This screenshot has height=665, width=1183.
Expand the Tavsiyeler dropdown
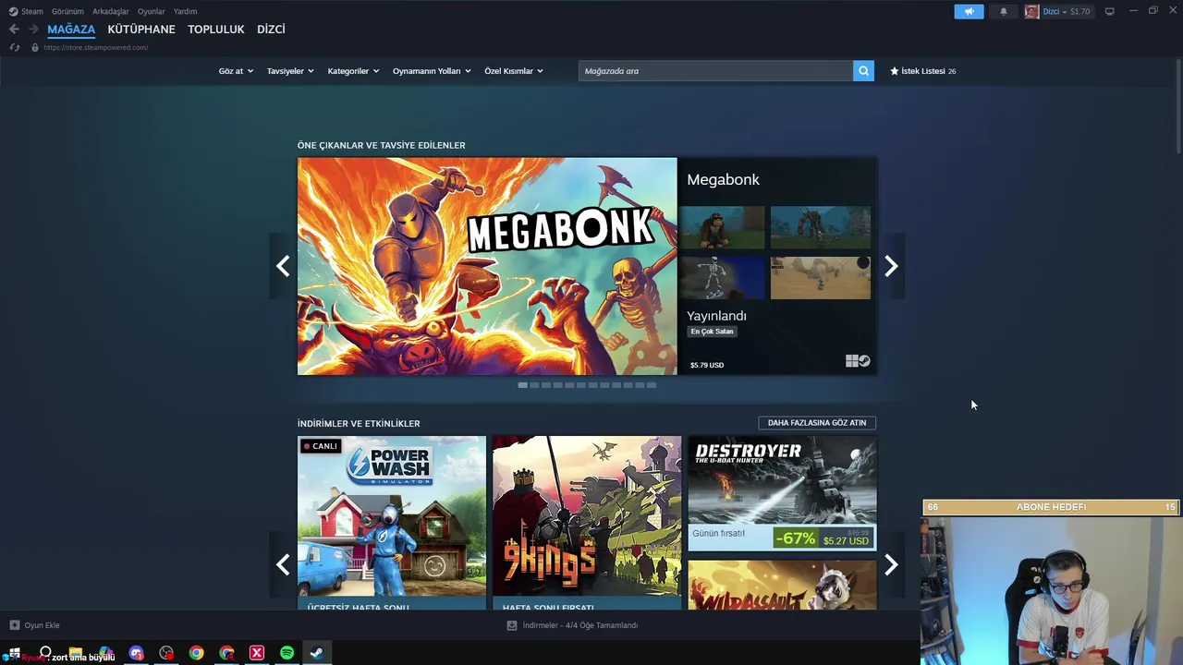coord(290,71)
